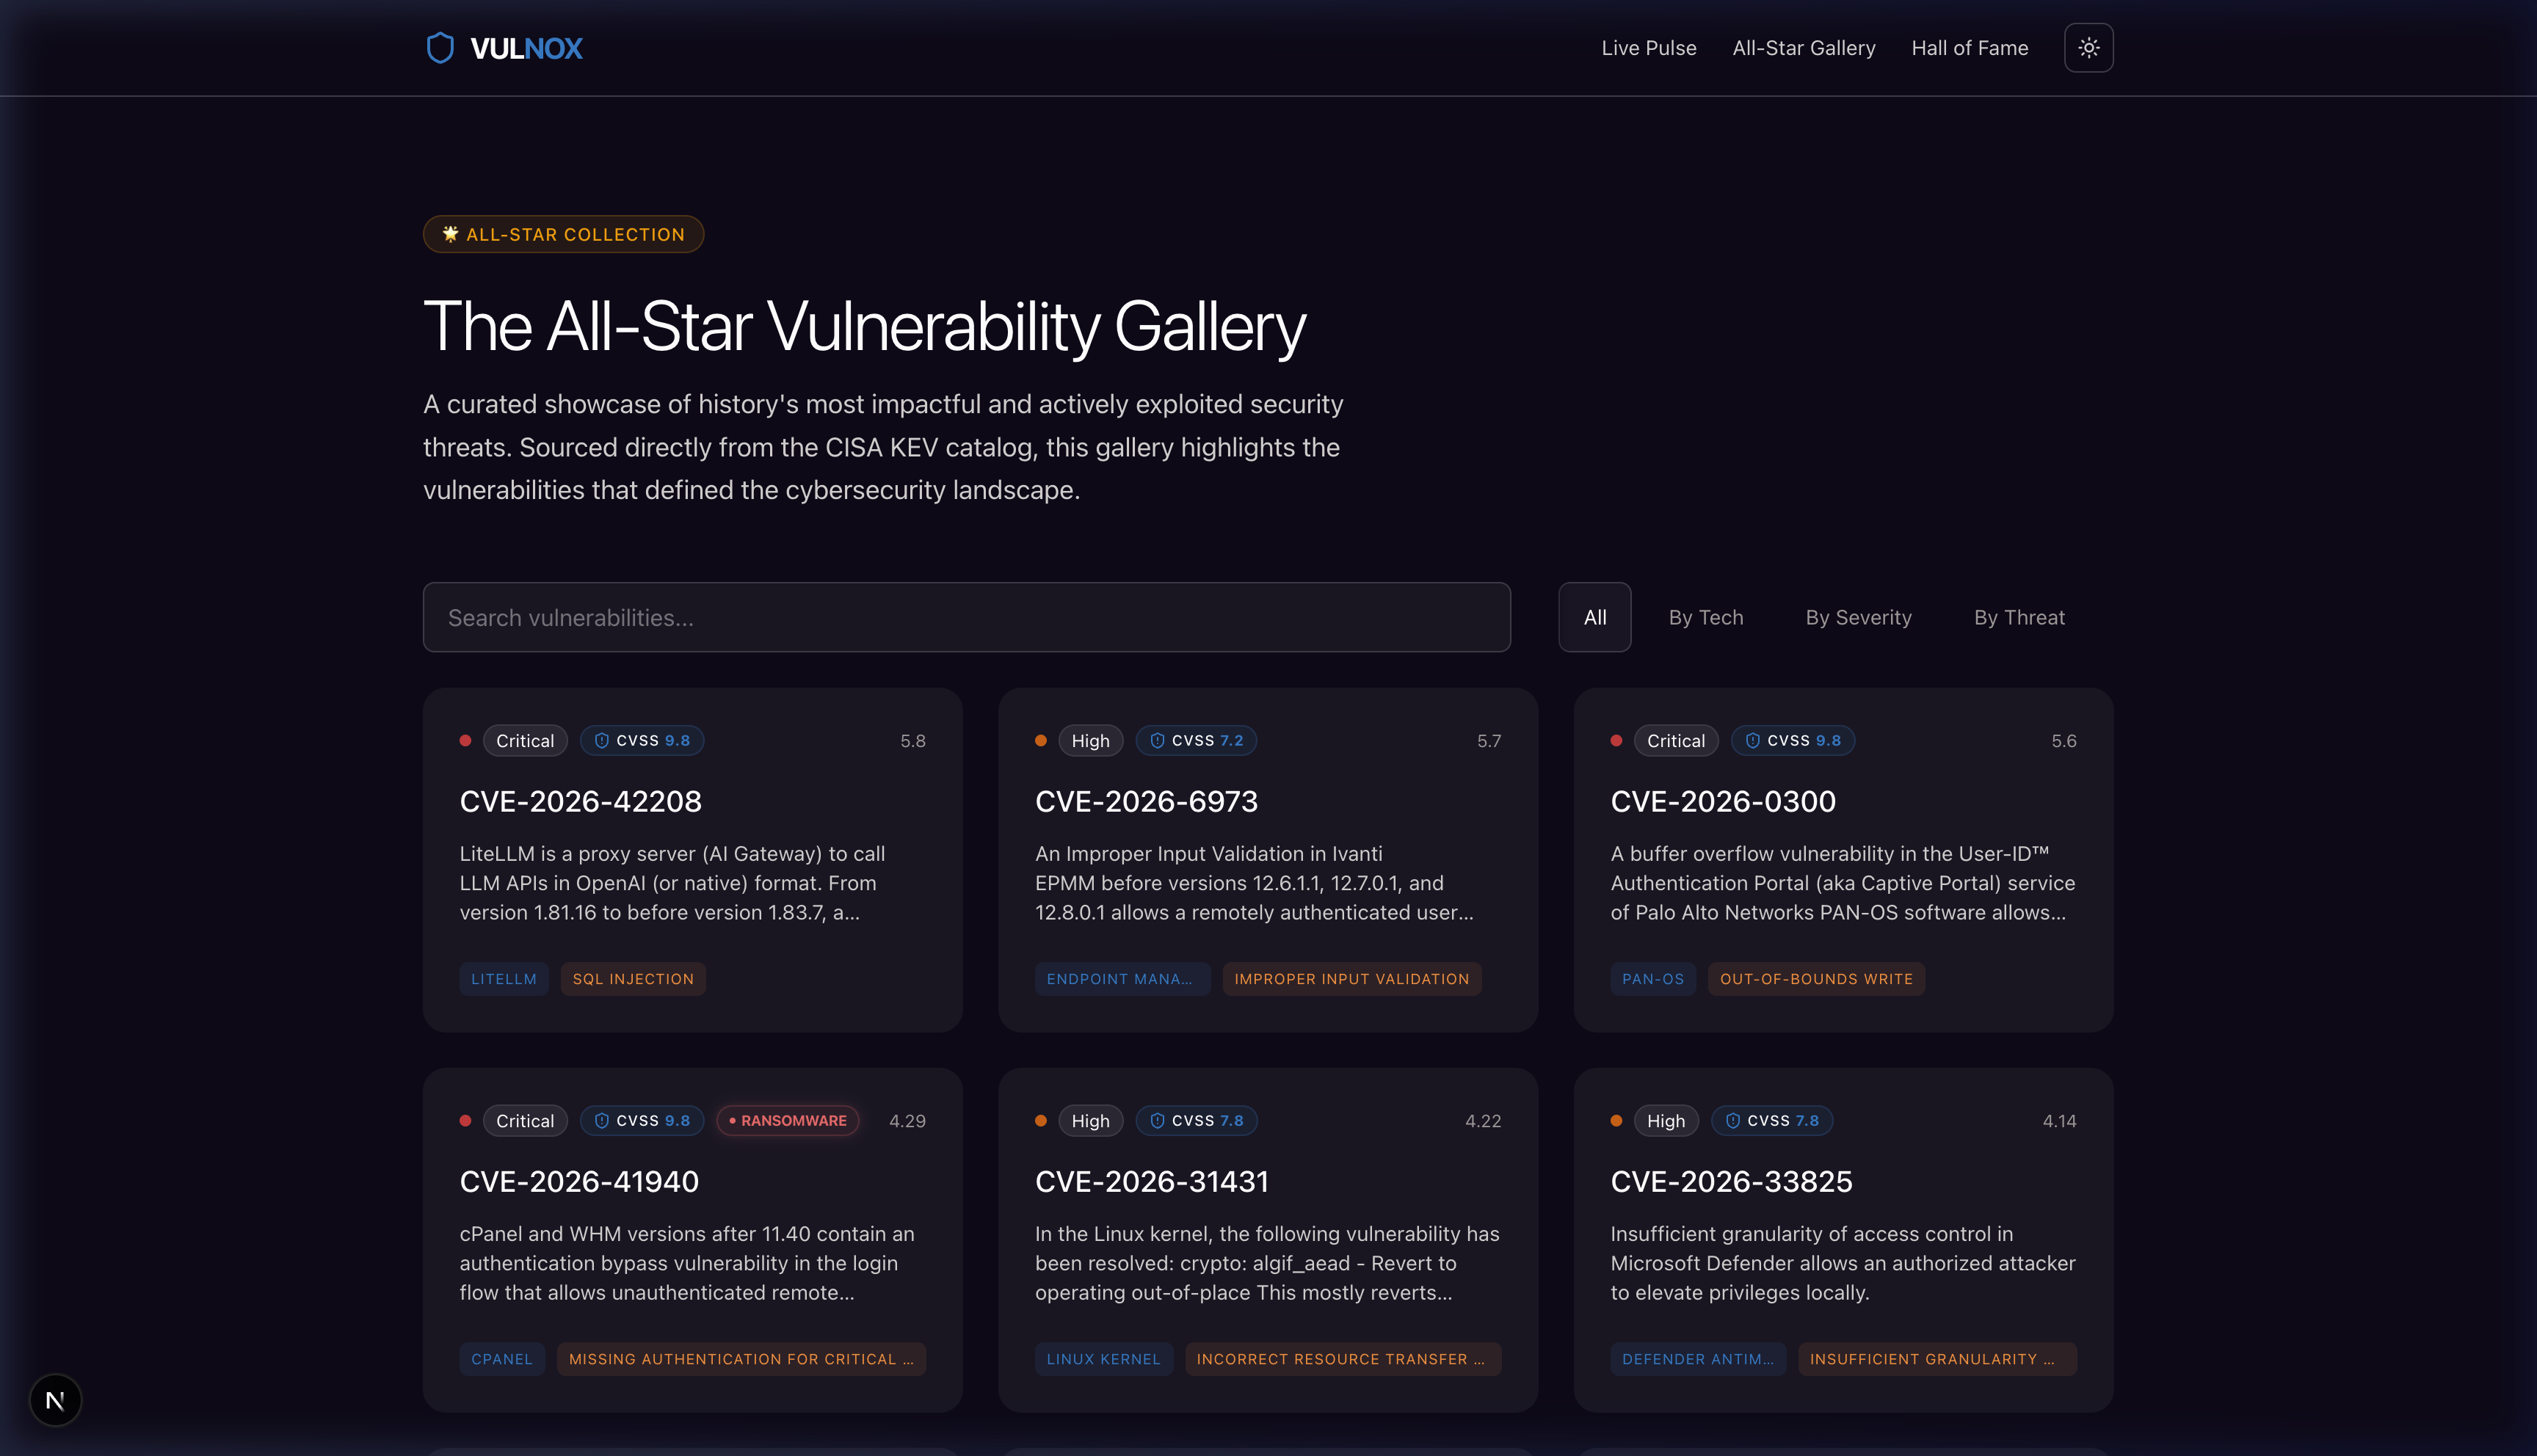
Task: Click the CVSS 9.8 shield badge on CVE-2026-42208
Action: [x=642, y=741]
